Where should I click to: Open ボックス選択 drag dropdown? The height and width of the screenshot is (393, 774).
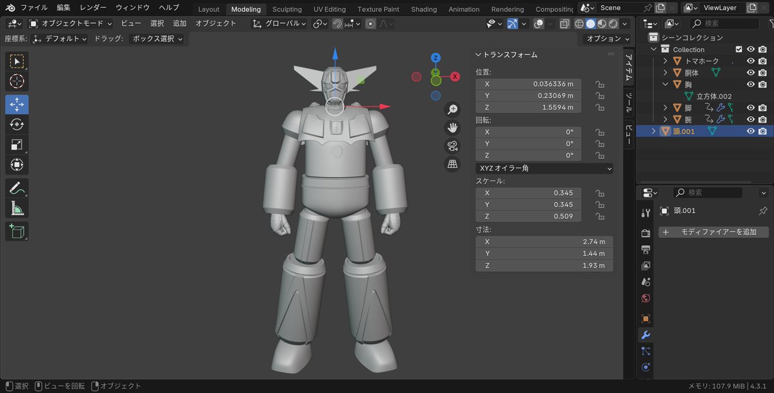156,39
